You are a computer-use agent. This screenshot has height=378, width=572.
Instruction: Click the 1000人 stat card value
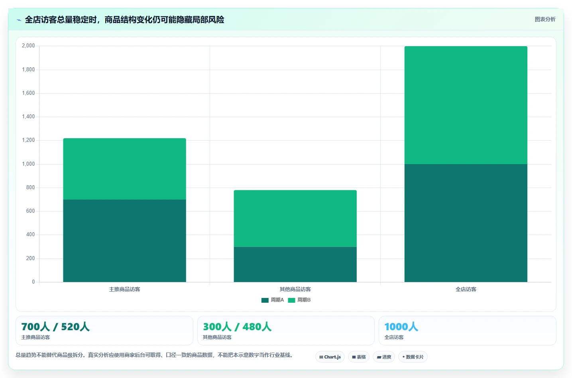coord(401,327)
